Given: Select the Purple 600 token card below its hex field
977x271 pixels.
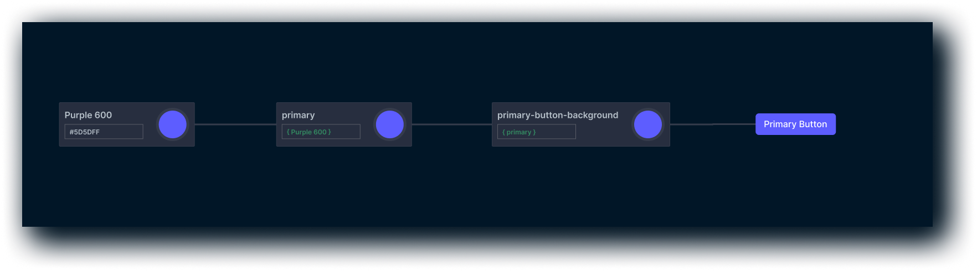Looking at the screenshot, I should 104,143.
